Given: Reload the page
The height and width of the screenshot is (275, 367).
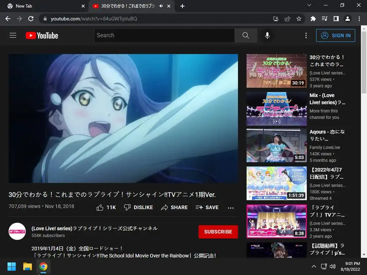Looking at the screenshot, I should coord(31,19).
